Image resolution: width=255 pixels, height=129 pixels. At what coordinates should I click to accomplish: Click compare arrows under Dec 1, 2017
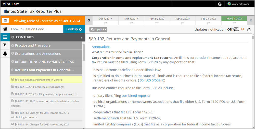tap(105, 23)
